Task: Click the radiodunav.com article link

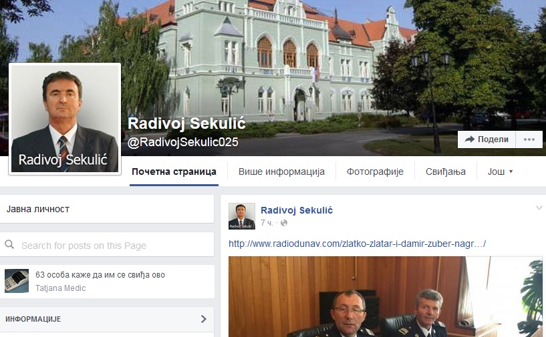Action: click(x=357, y=244)
